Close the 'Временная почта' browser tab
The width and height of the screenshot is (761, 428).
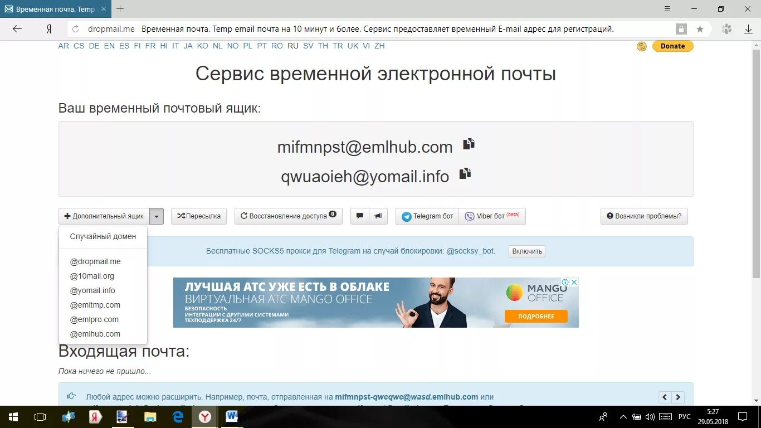click(x=104, y=9)
